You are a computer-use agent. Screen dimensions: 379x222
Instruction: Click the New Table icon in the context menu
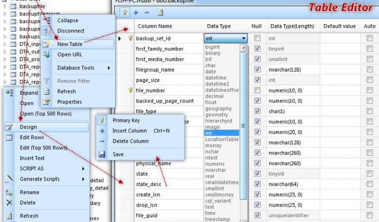click(x=46, y=44)
